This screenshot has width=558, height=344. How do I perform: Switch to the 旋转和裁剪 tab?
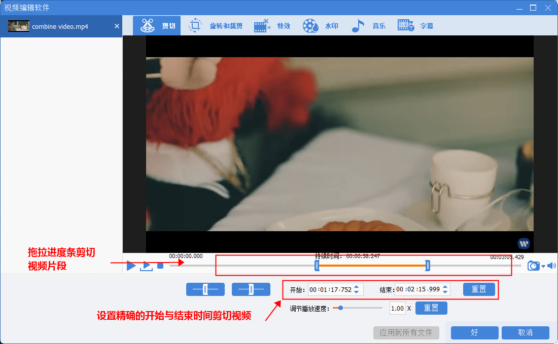click(215, 26)
